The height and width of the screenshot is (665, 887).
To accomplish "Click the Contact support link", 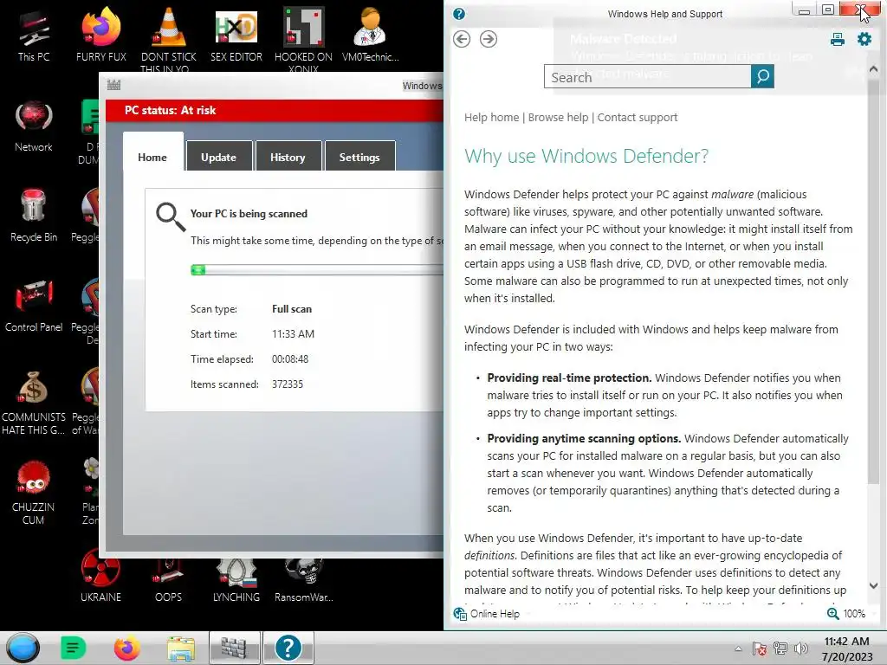I will (638, 117).
